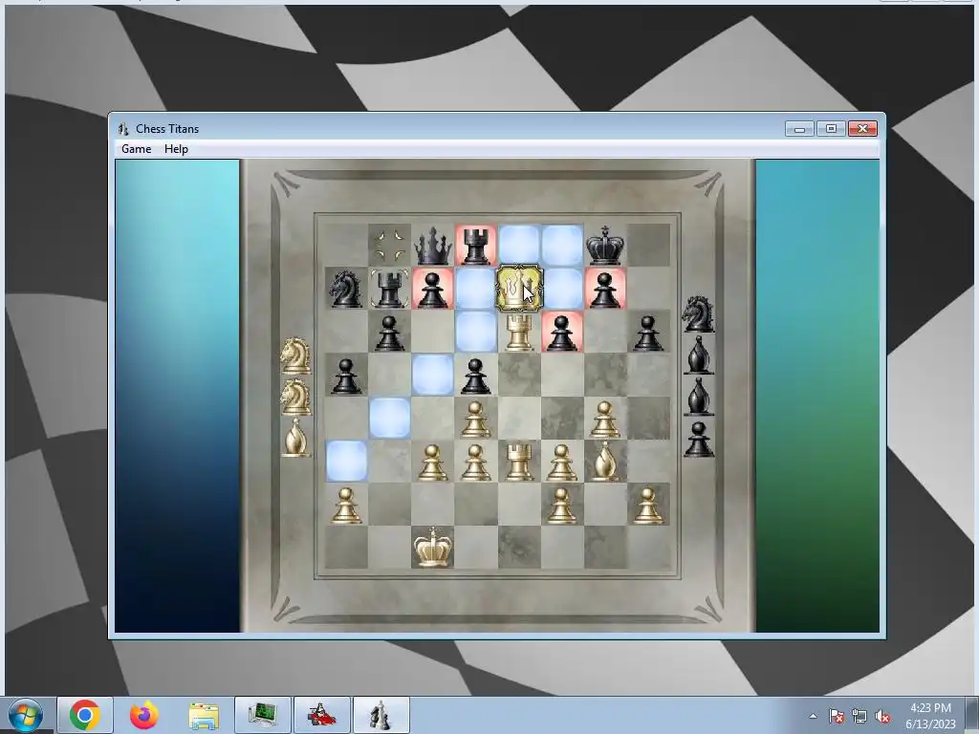This screenshot has width=979, height=734.
Task: Capture the black pawn on f6
Action: [561, 332]
